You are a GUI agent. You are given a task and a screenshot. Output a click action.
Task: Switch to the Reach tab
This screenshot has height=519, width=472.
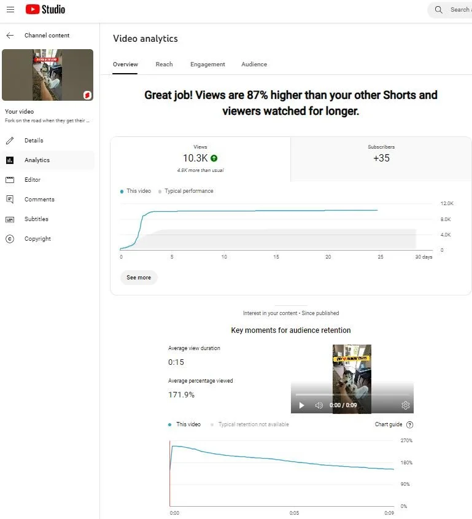pyautogui.click(x=164, y=64)
